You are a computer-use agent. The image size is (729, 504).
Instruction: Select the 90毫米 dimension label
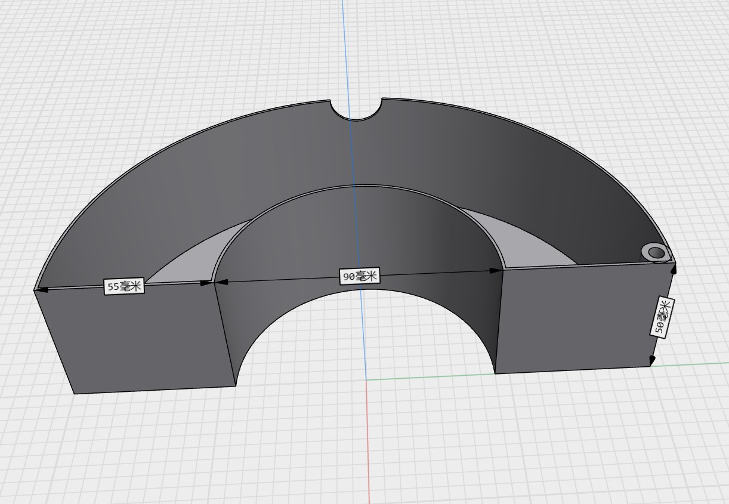pyautogui.click(x=360, y=276)
